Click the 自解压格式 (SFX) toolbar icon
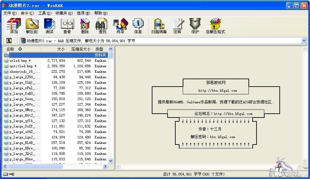The height and width of the screenshot is (179, 310). coord(215,26)
